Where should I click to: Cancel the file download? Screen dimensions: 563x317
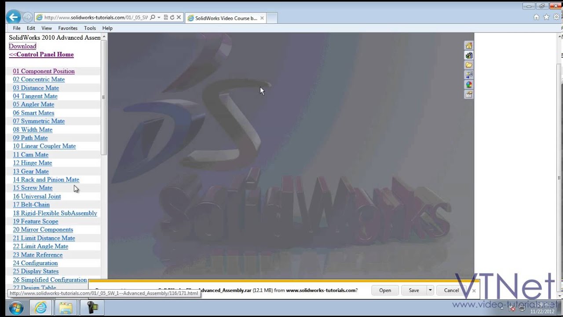(451, 290)
